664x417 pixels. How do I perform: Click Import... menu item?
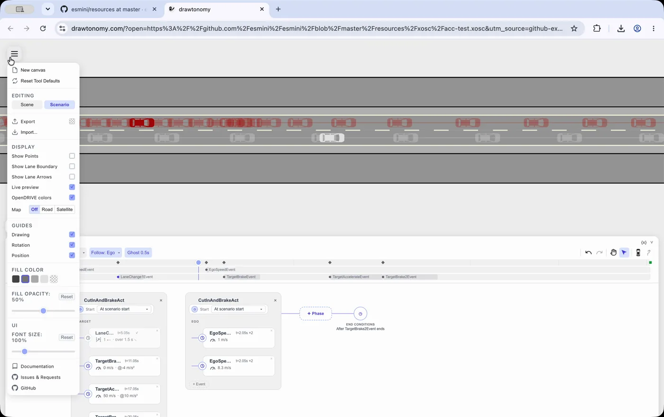(43, 132)
